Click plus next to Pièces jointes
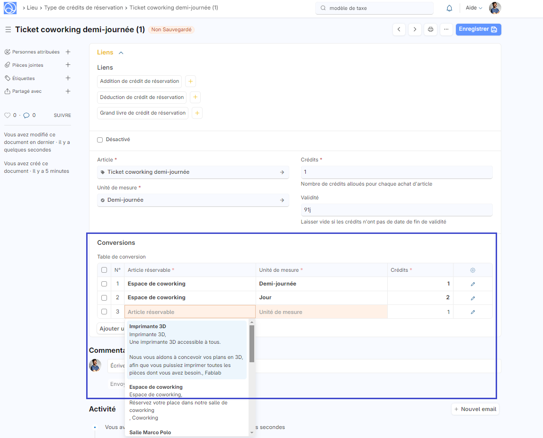The image size is (543, 438). pos(68,65)
